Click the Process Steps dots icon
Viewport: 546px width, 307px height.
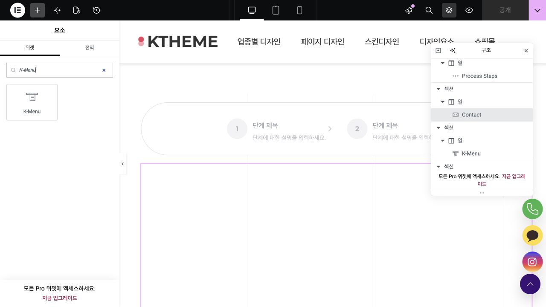[x=456, y=76]
